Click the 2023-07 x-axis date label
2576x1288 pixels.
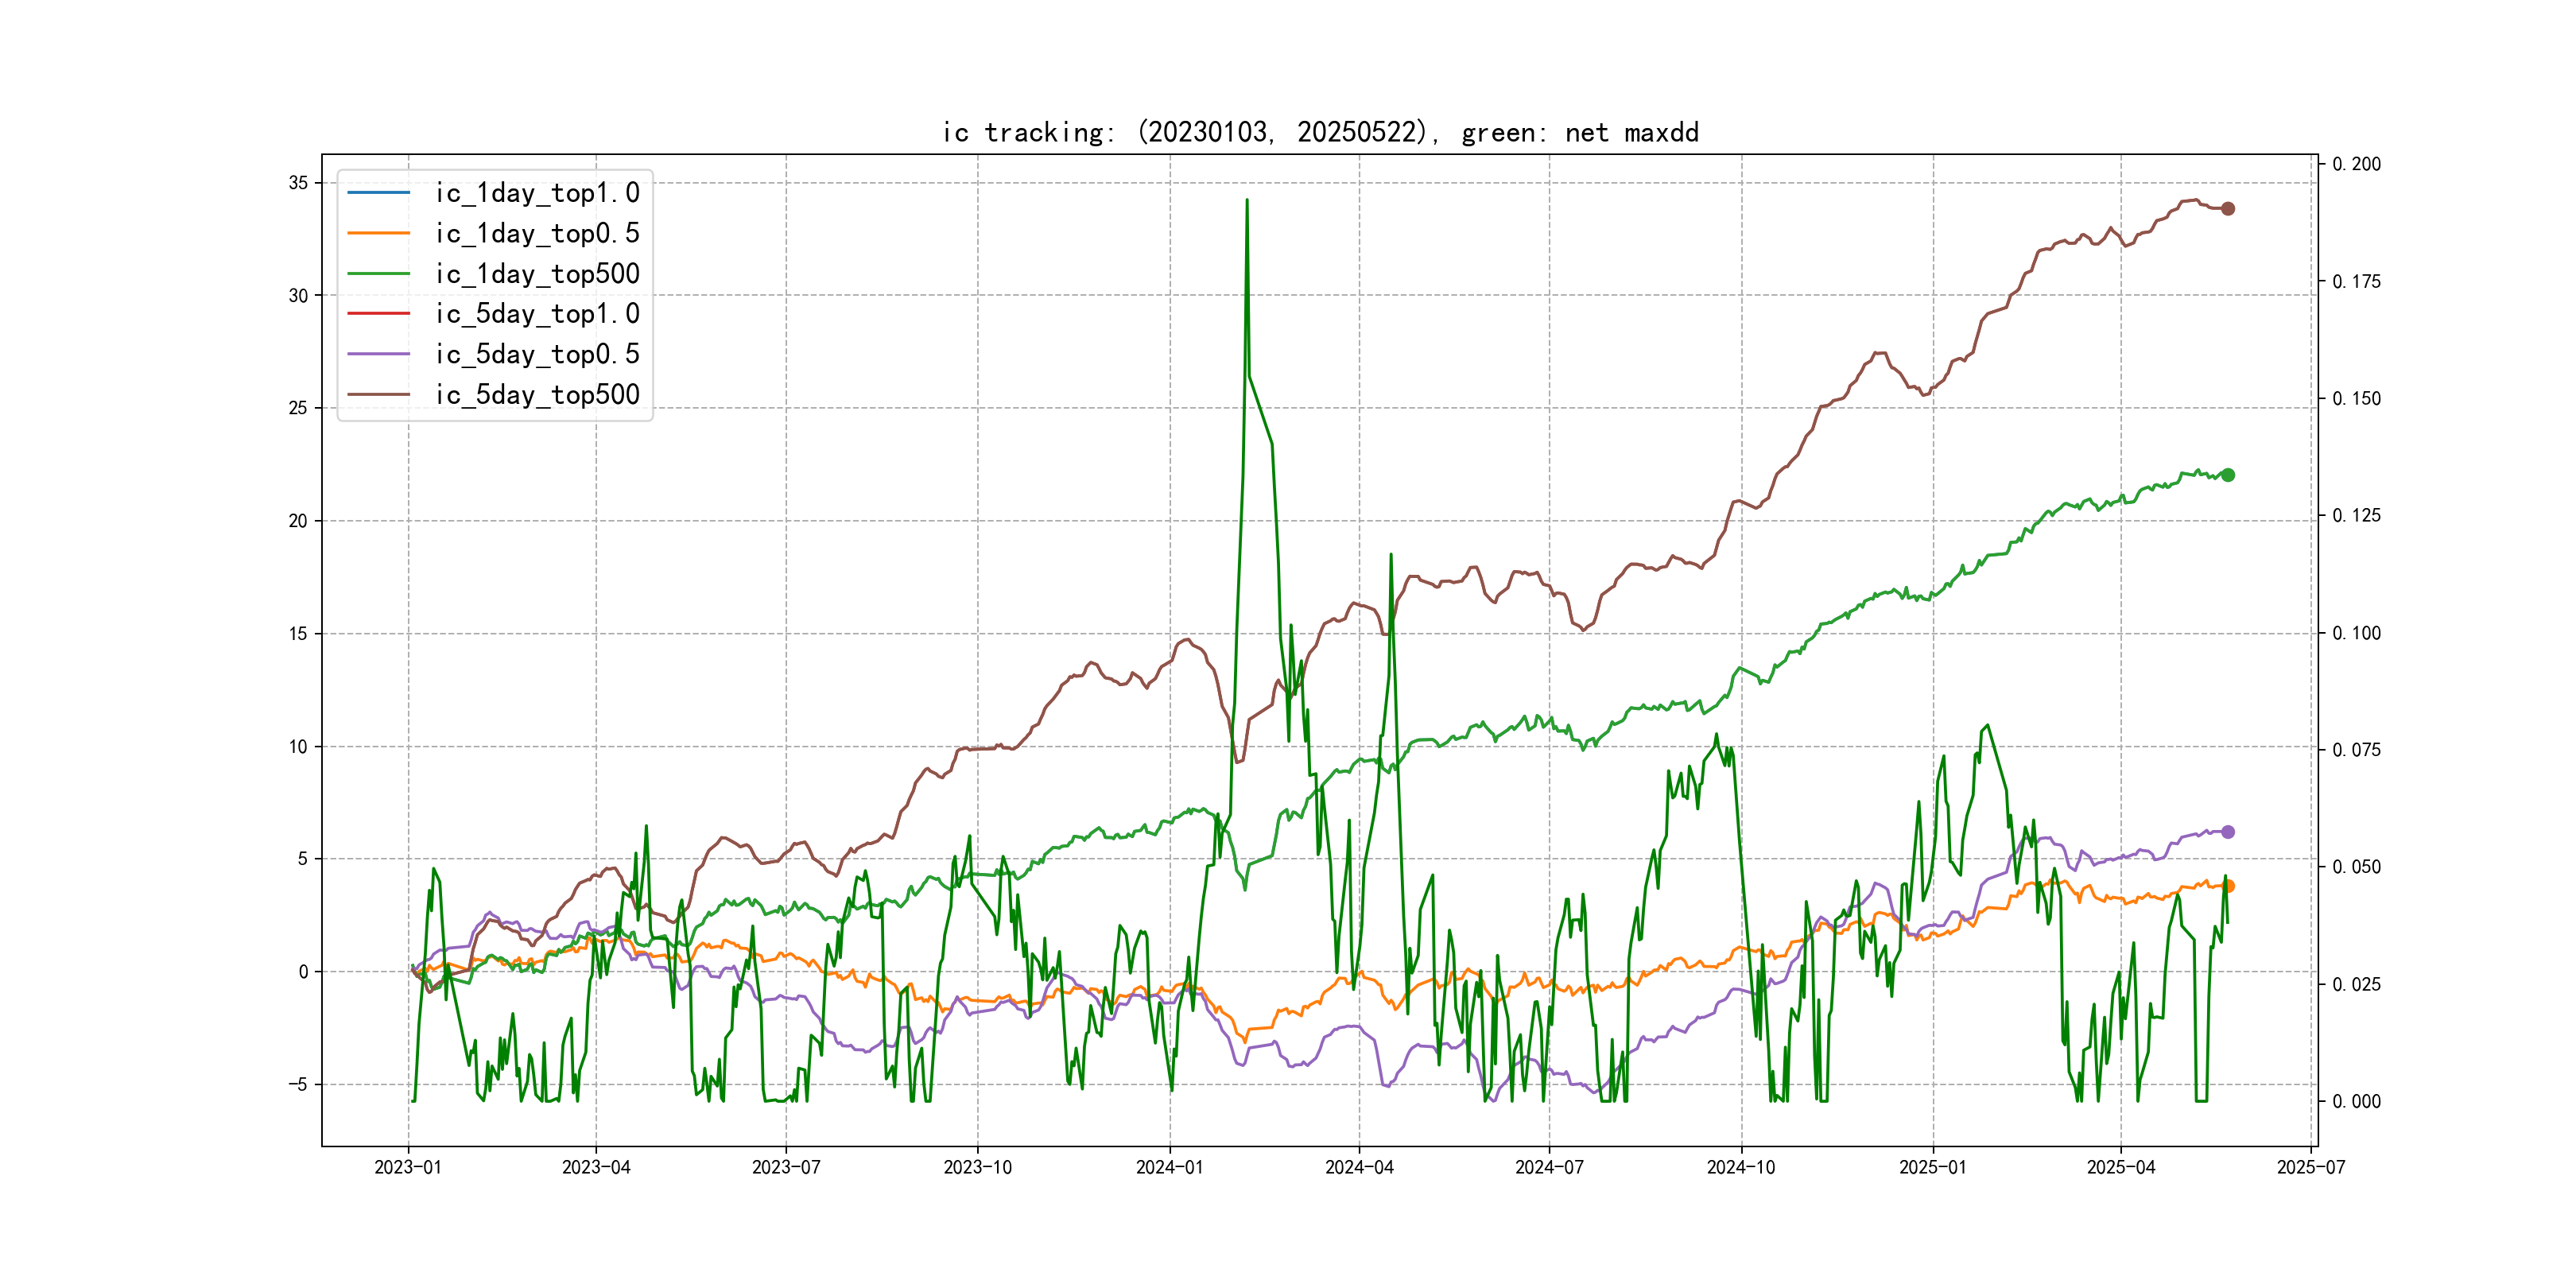coord(786,1167)
